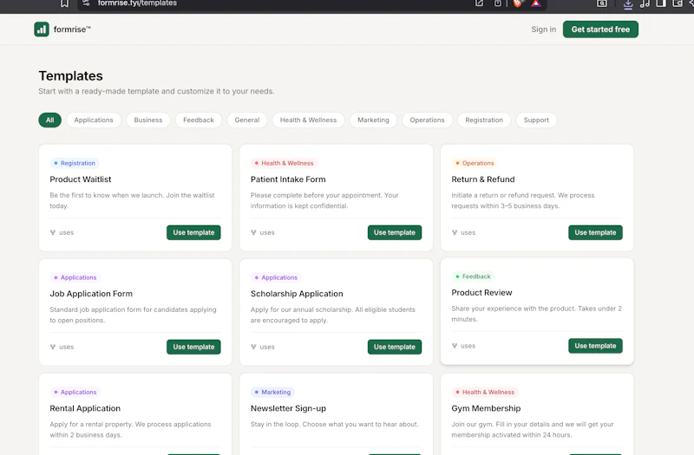Screen dimensions: 694x455
Task: Click 'Be the first to know when we launch' description
Action: tap(132, 200)
